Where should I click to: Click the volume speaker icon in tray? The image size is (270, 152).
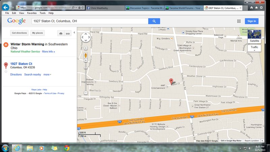[250, 148]
